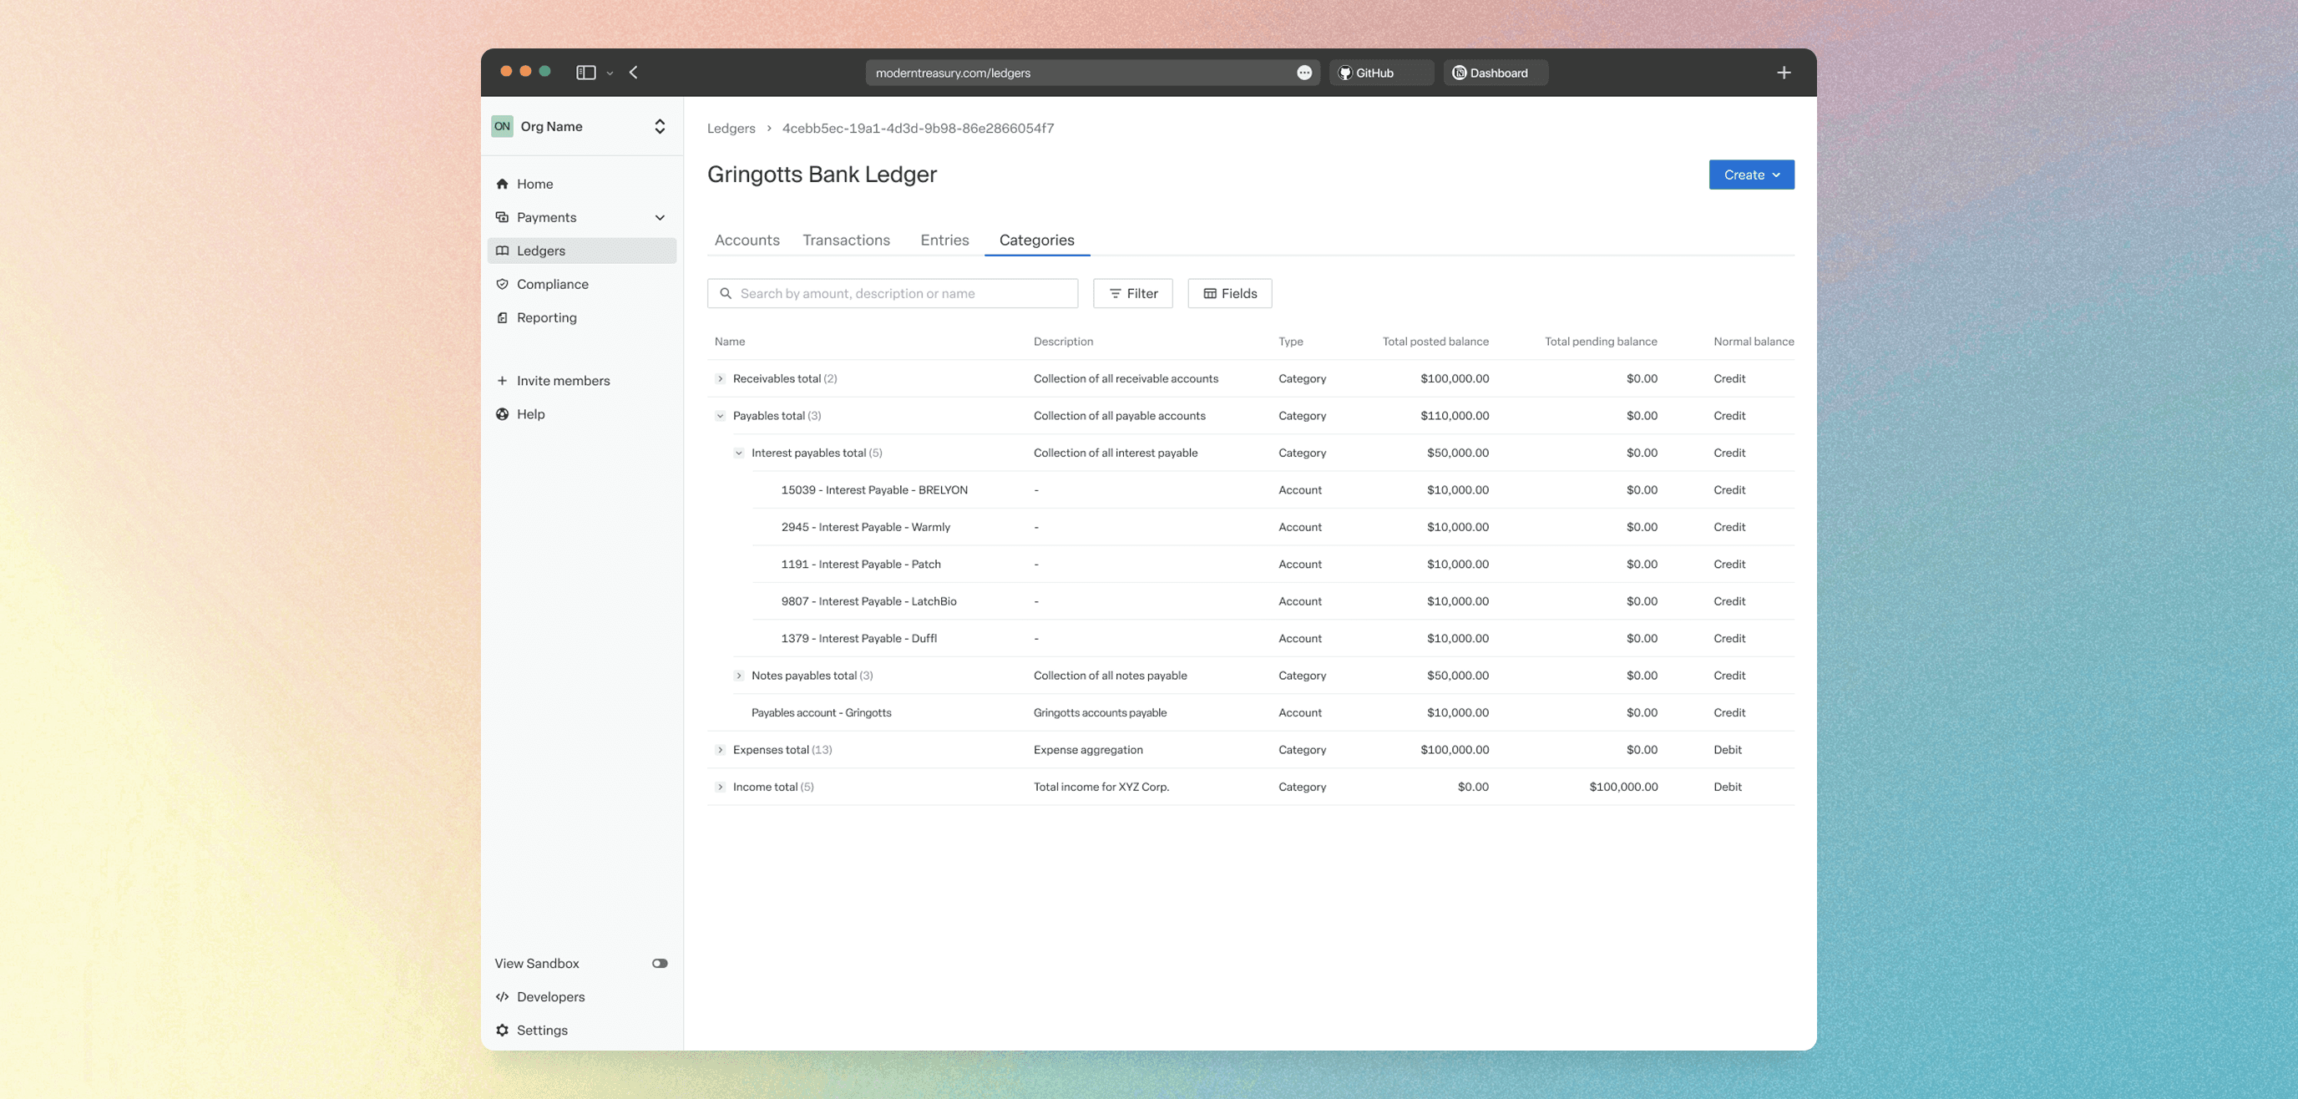
Task: Click the Create button
Action: [x=1750, y=175]
